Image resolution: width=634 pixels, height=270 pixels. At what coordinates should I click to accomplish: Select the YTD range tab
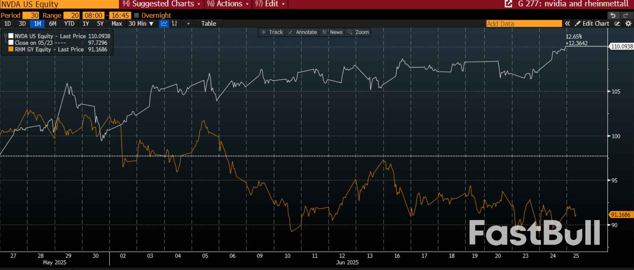[69, 23]
